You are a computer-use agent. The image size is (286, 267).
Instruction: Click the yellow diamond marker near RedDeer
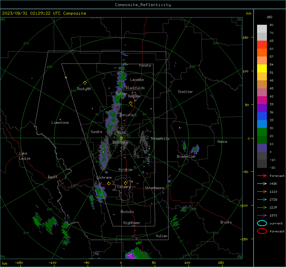point(131,103)
